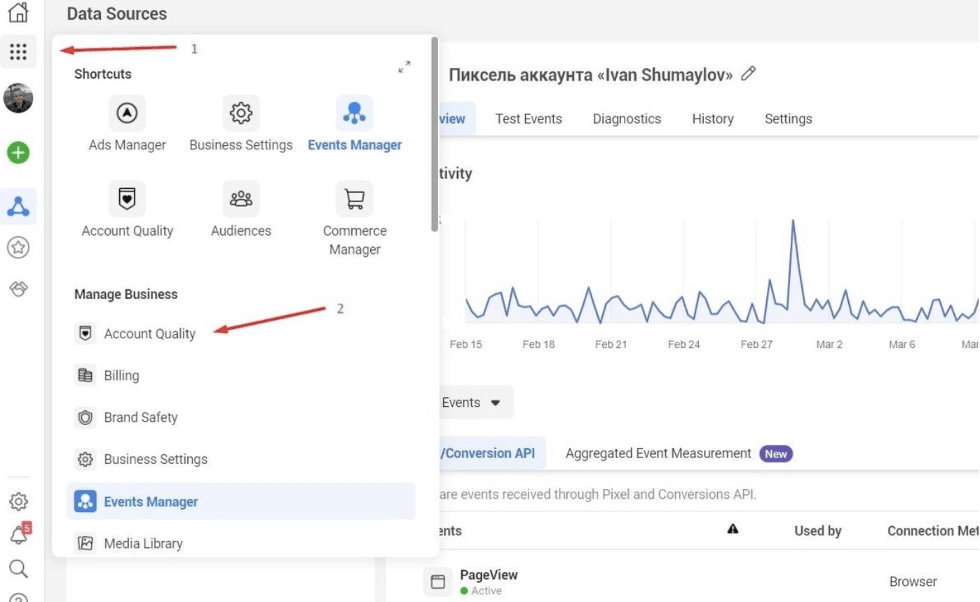Select the blue Data Sources sidebar icon
This screenshot has height=602, width=980.
(18, 206)
